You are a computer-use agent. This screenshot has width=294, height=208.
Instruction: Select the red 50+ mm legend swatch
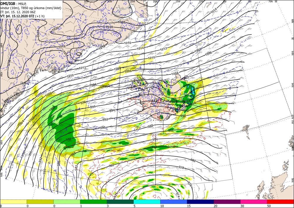tap(280, 202)
